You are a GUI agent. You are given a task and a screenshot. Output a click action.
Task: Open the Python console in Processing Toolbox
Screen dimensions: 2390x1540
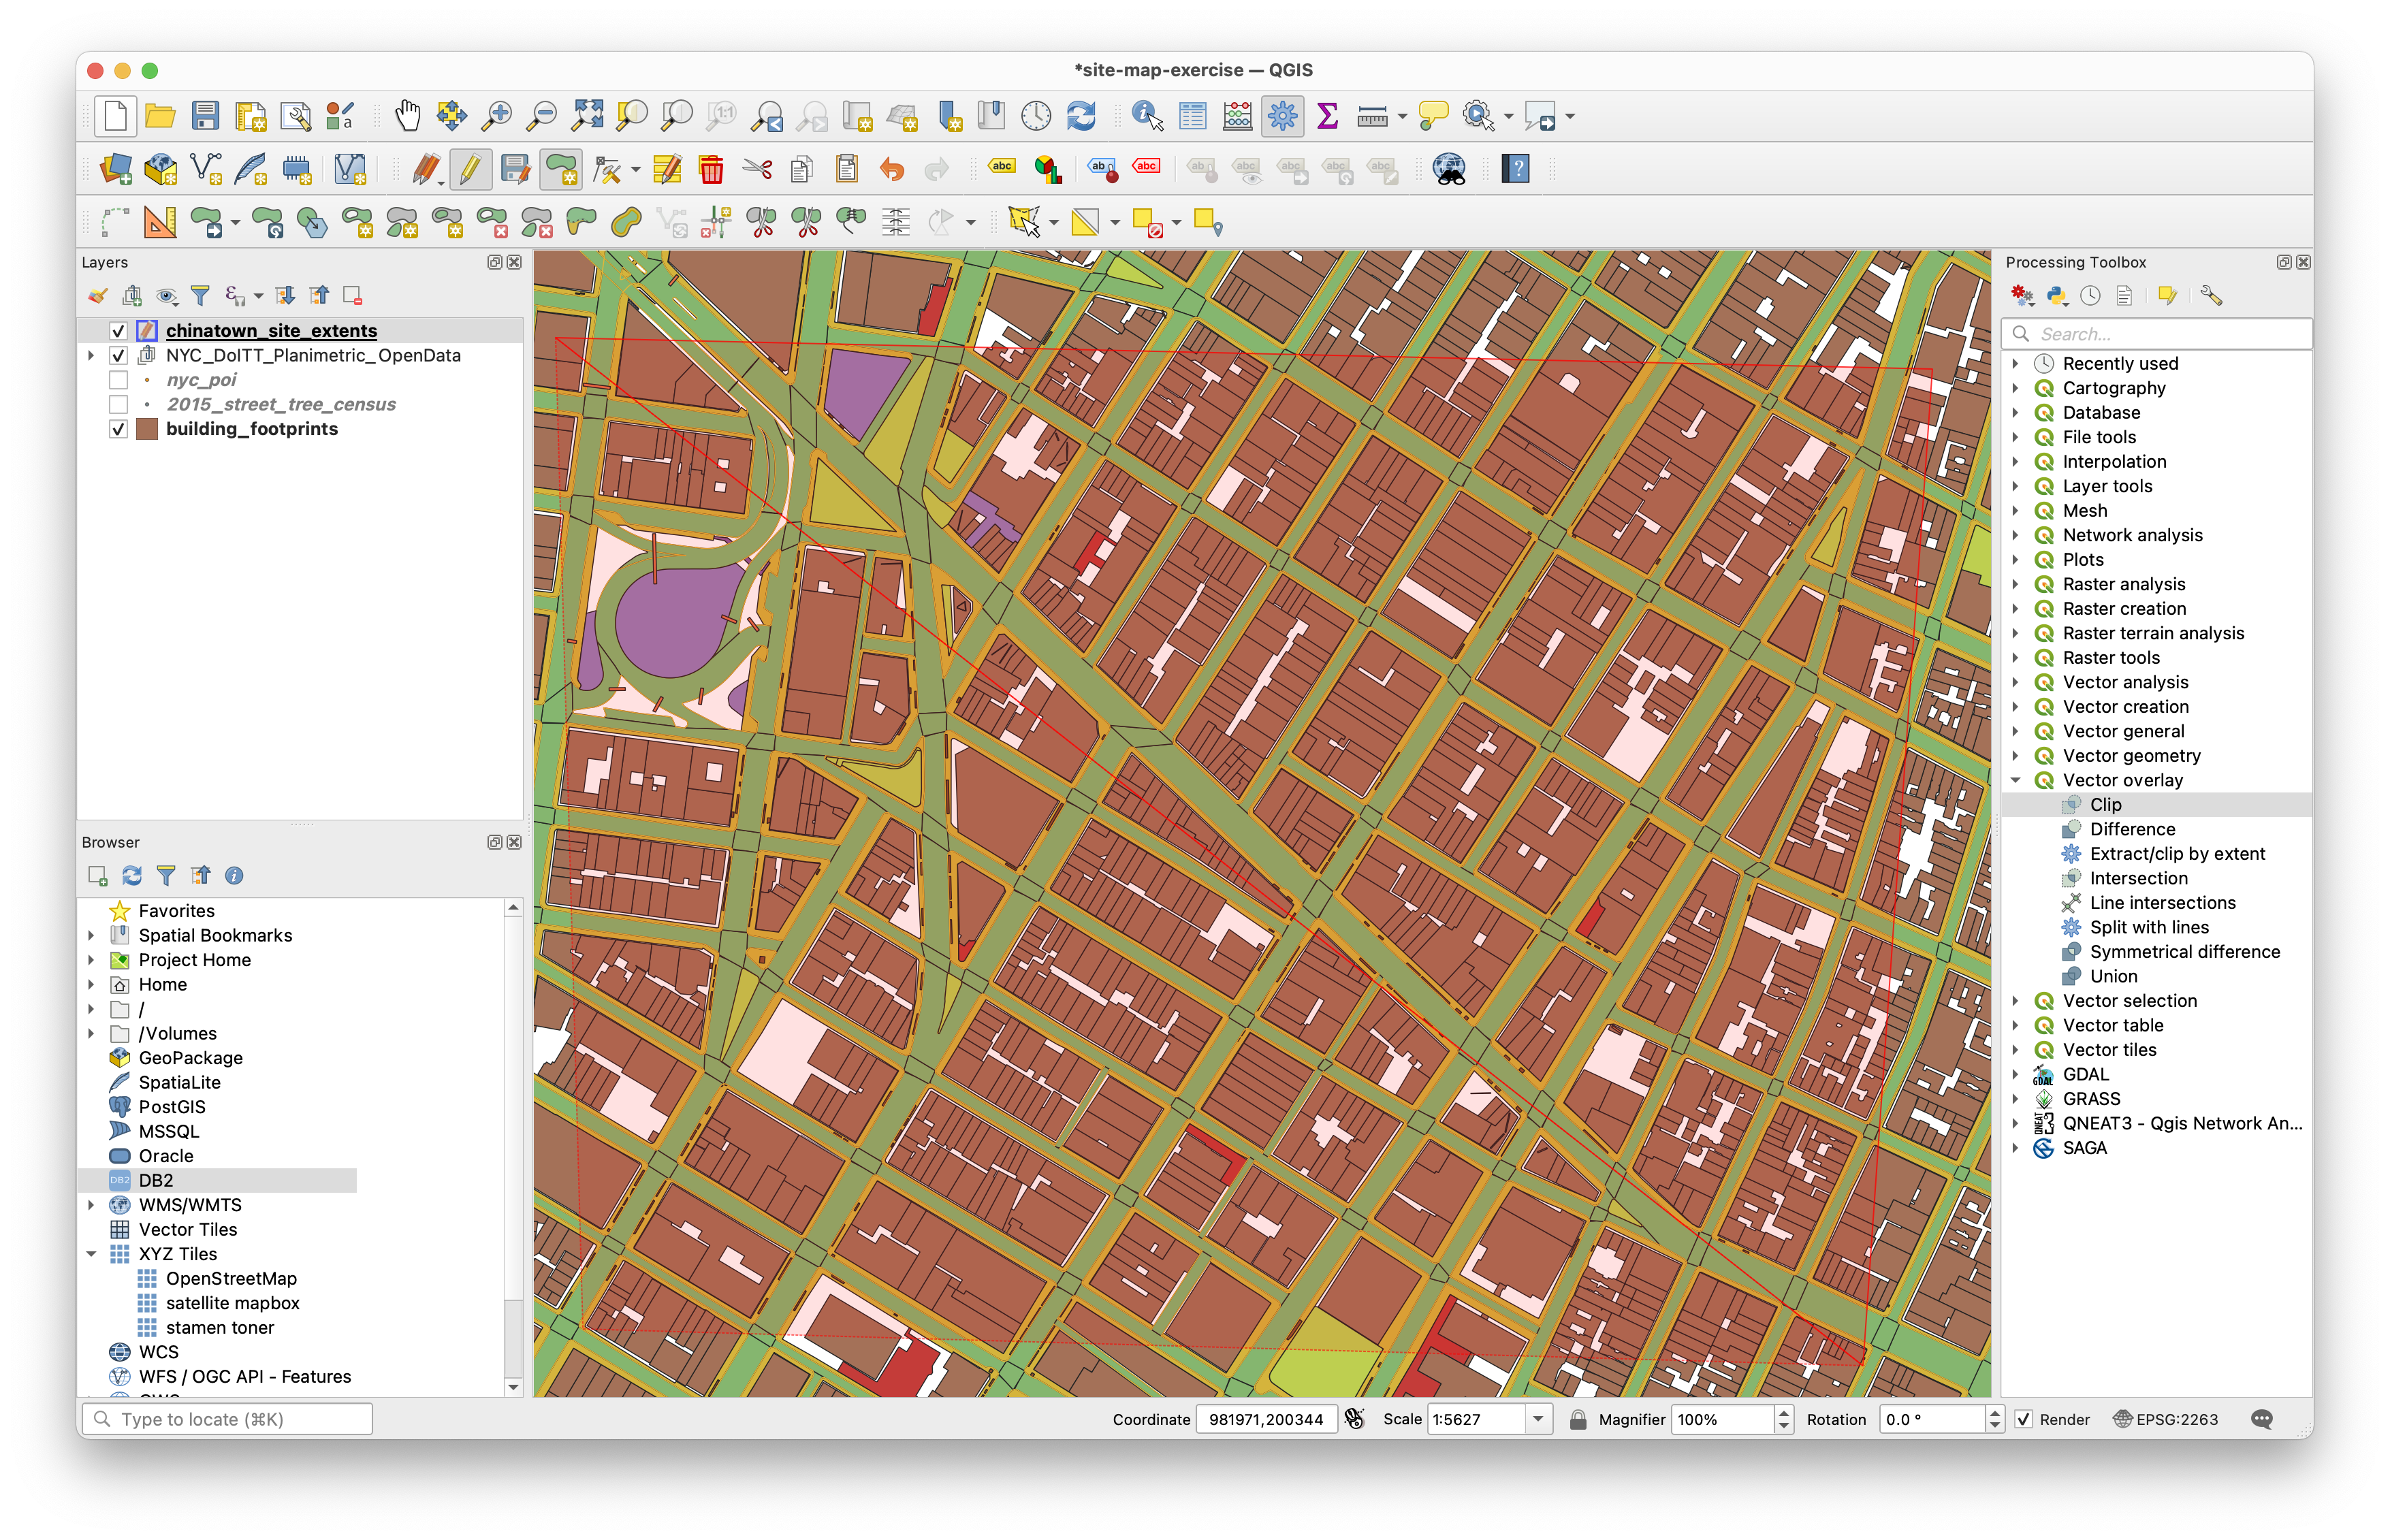[x=2057, y=296]
